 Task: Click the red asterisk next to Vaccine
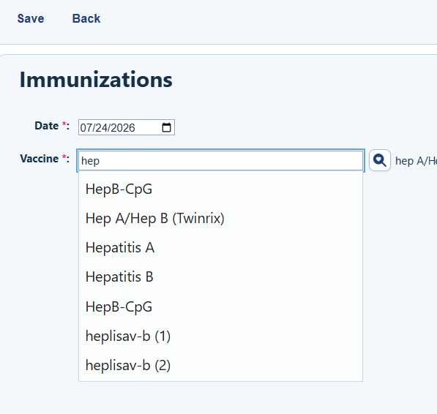[x=64, y=157]
